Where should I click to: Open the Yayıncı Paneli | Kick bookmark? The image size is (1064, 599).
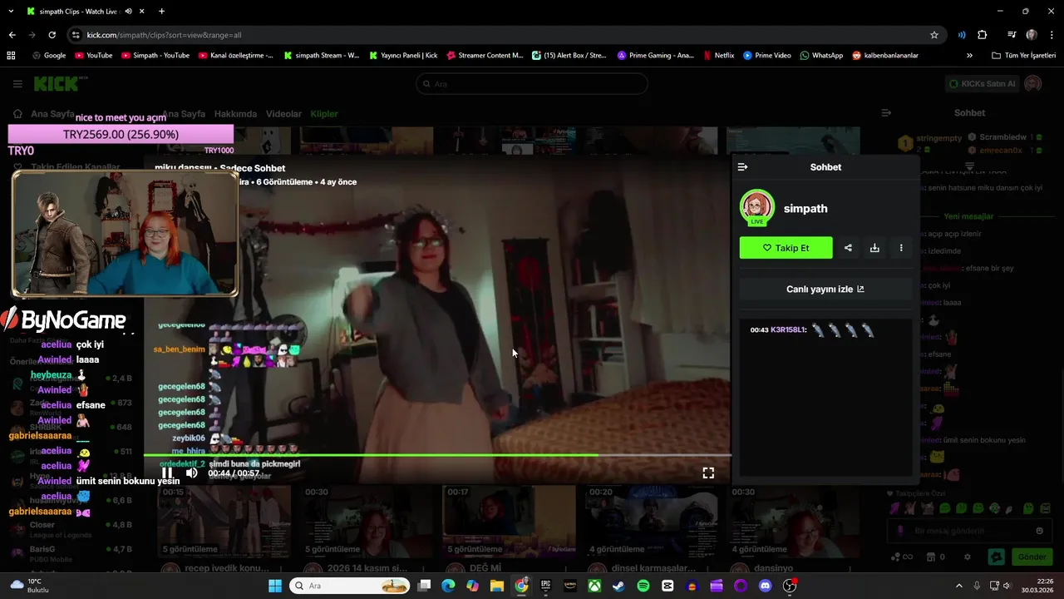point(402,56)
